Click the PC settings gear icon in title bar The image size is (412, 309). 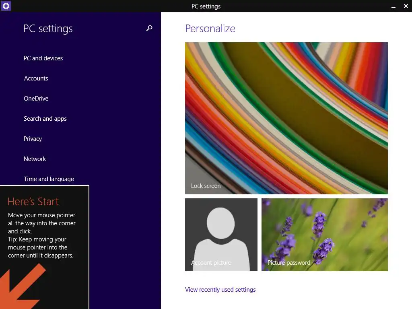(6, 6)
